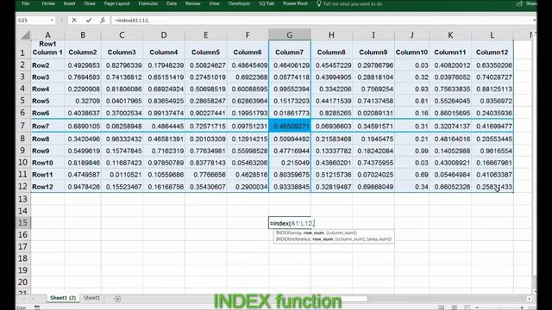Click row_num in the first INDEX tooltip line
The image size is (552, 310).
click(313, 232)
